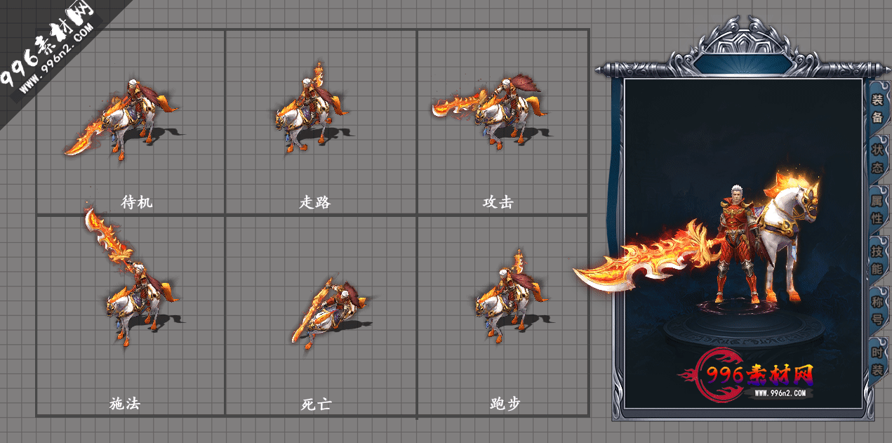Switch to the 称号 tab

coord(877,311)
